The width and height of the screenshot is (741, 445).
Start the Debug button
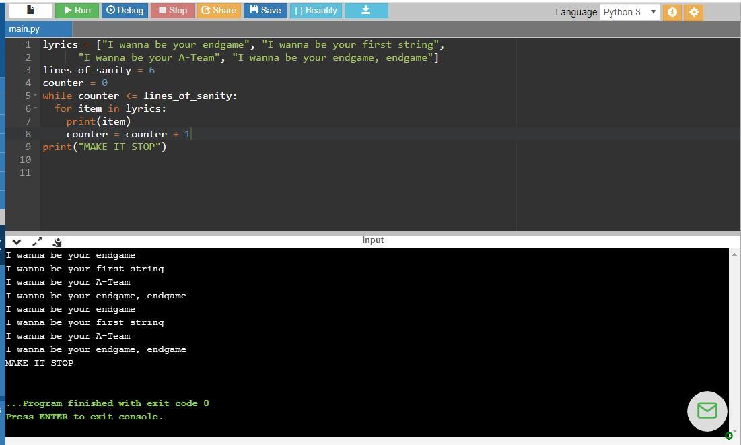125,10
